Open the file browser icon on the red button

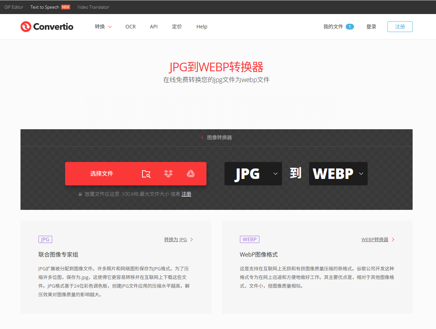(146, 173)
